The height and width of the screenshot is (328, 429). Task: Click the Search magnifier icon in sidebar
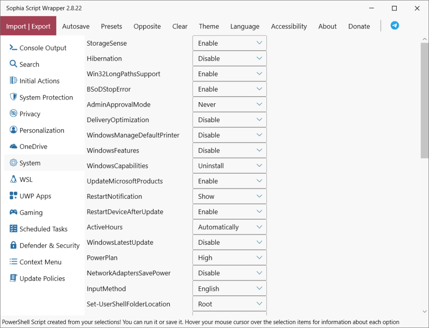pos(13,64)
